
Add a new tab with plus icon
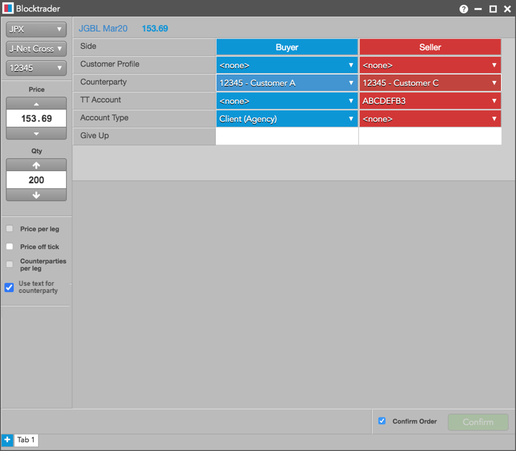click(7, 440)
